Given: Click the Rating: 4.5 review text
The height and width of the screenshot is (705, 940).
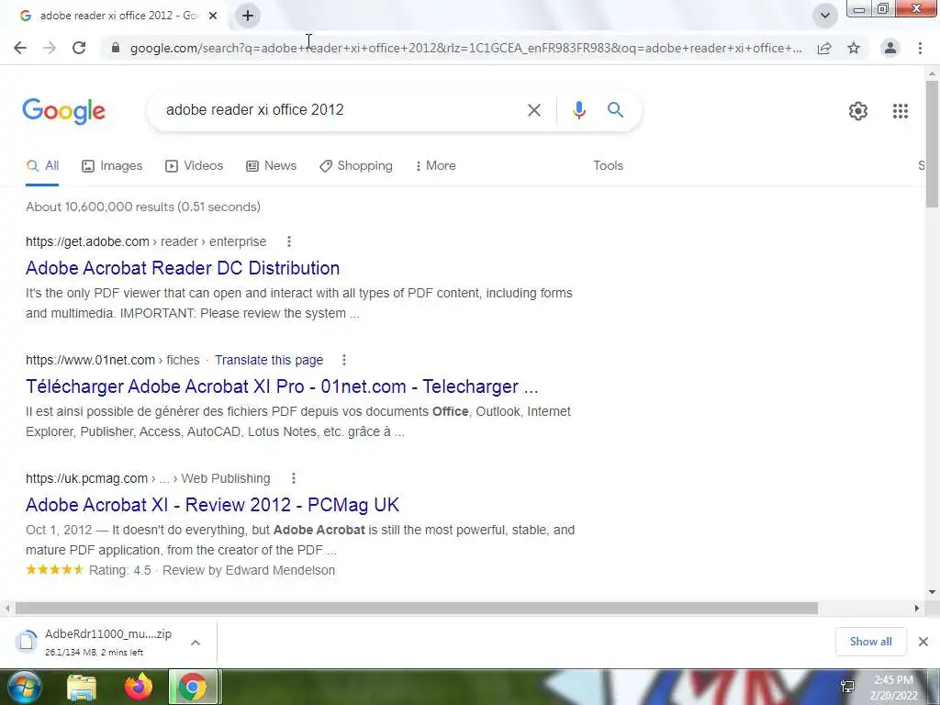Looking at the screenshot, I should tap(120, 570).
